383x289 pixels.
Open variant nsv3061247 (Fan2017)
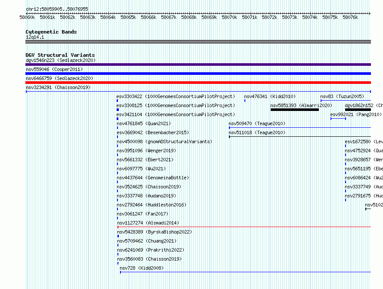click(x=142, y=214)
